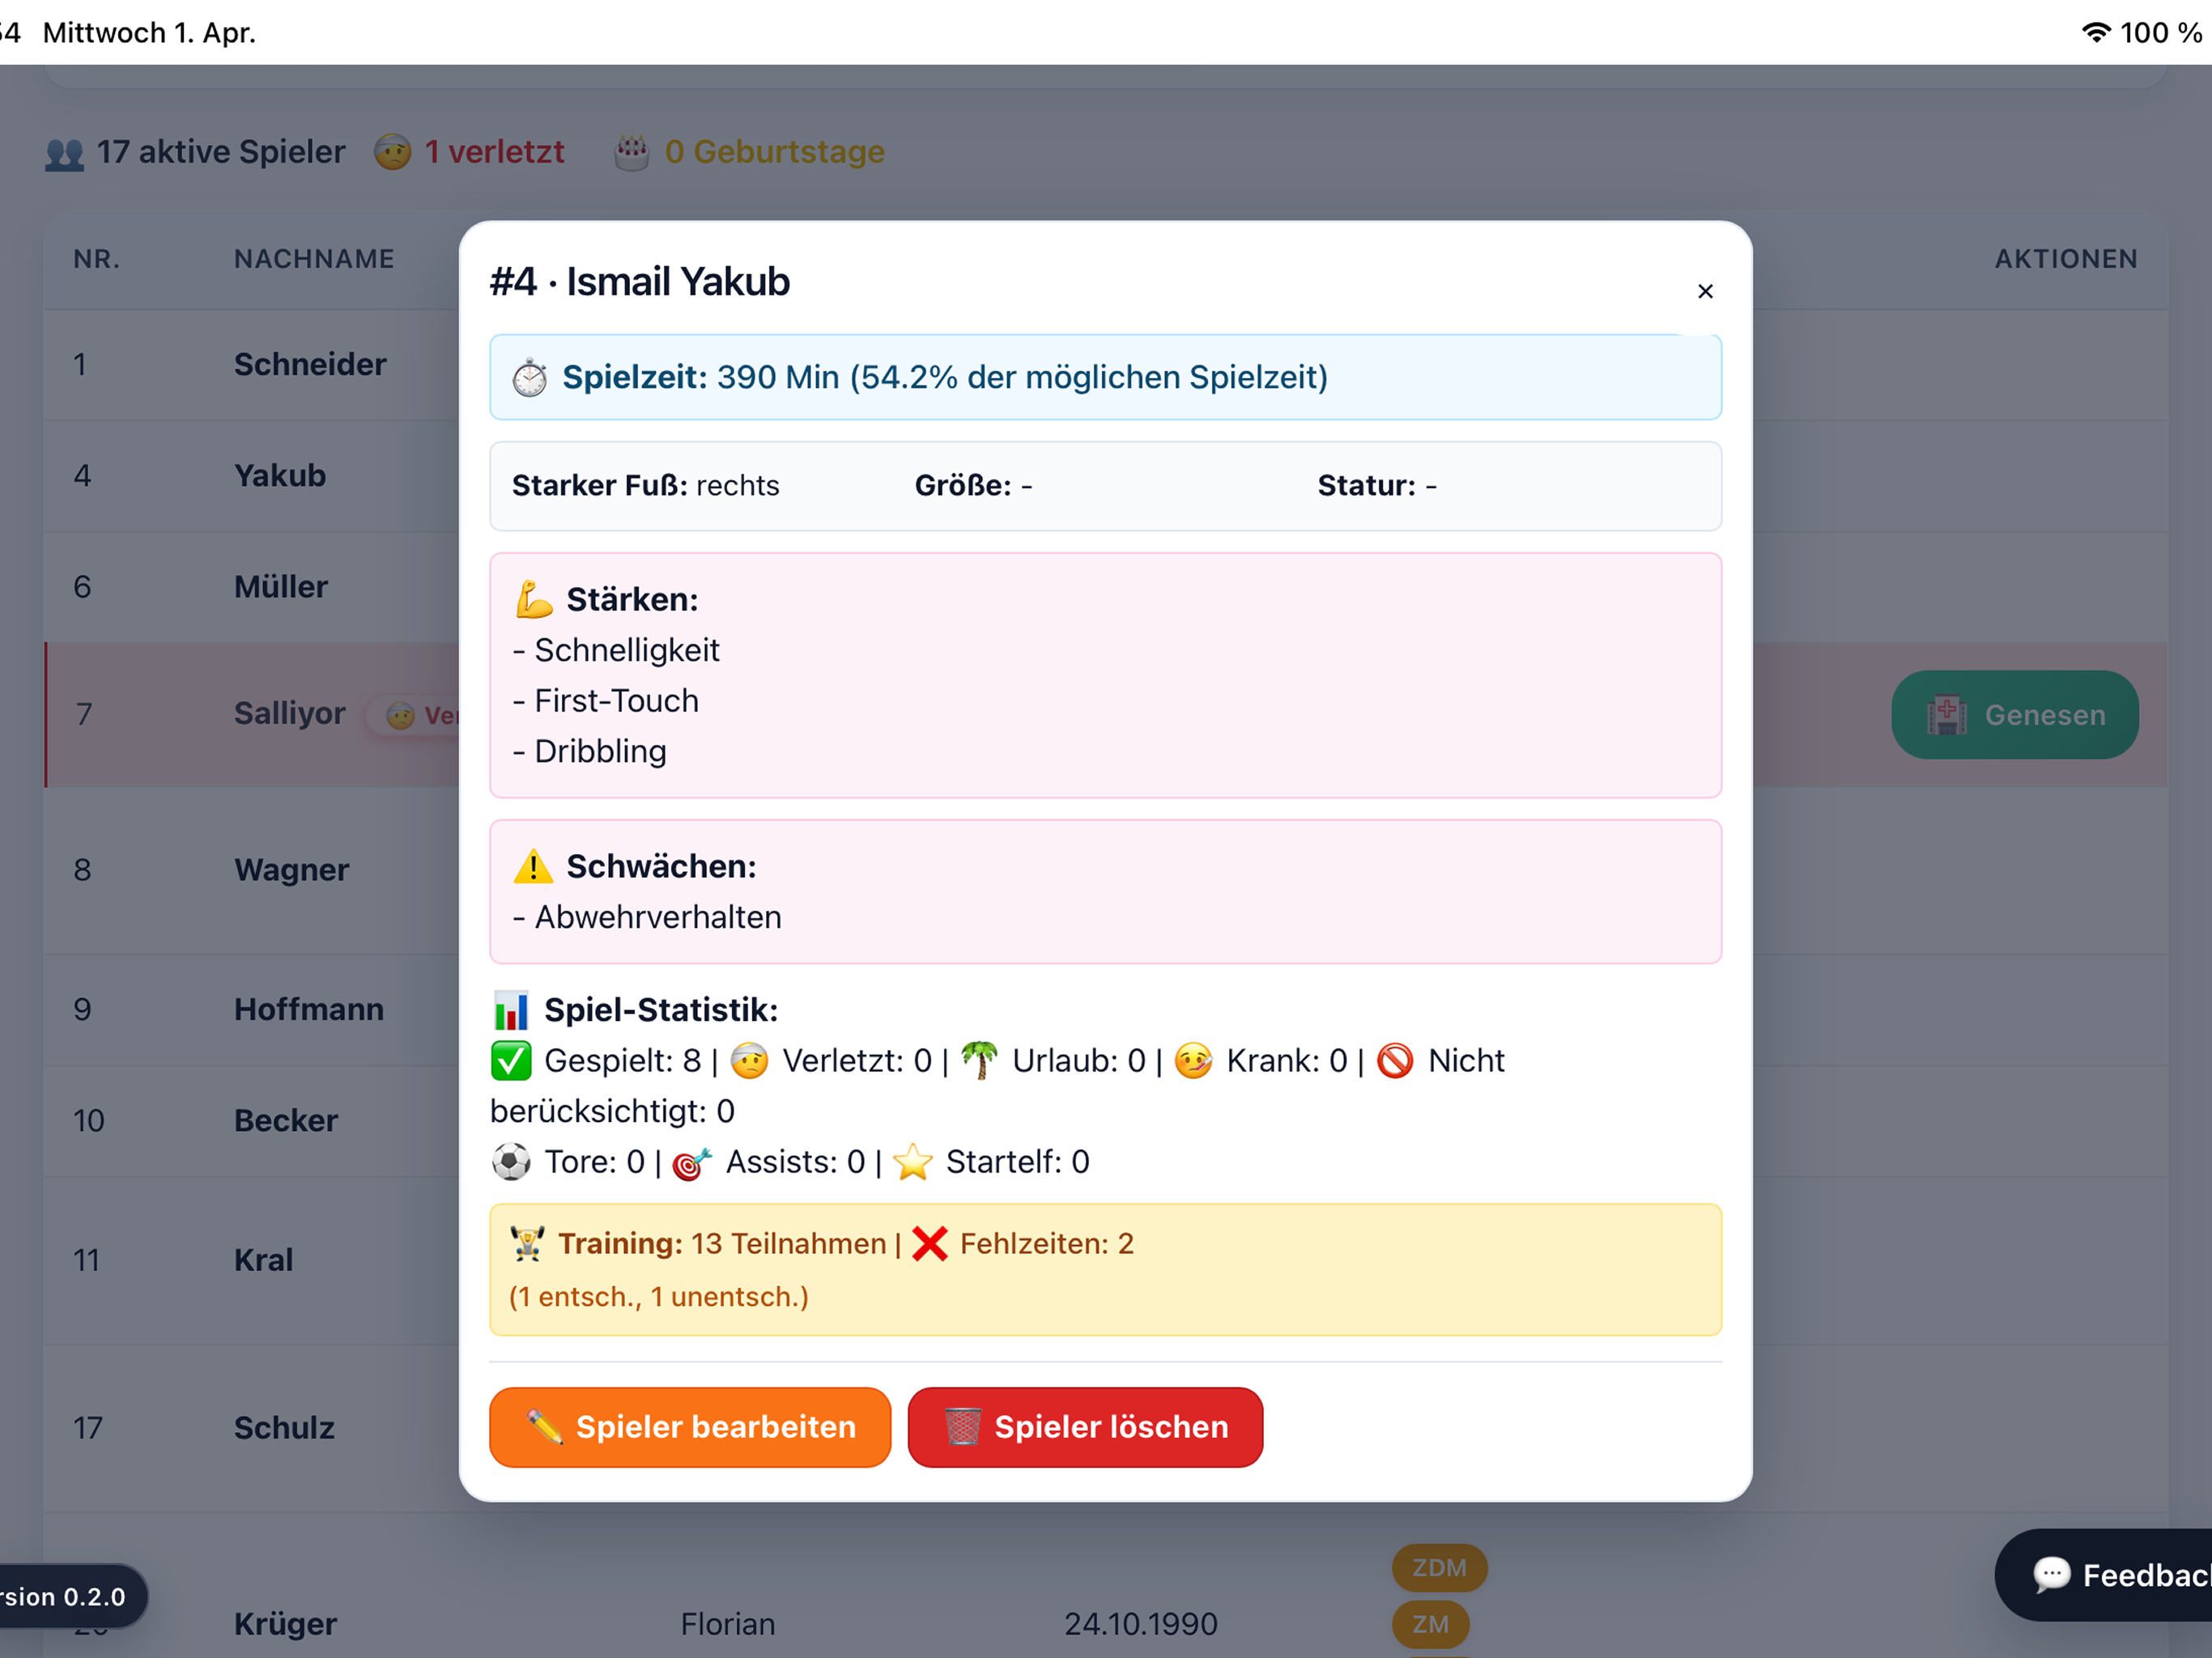Viewport: 2212px width, 1658px height.
Task: Click the star icon by Startelf
Action: pos(912,1161)
